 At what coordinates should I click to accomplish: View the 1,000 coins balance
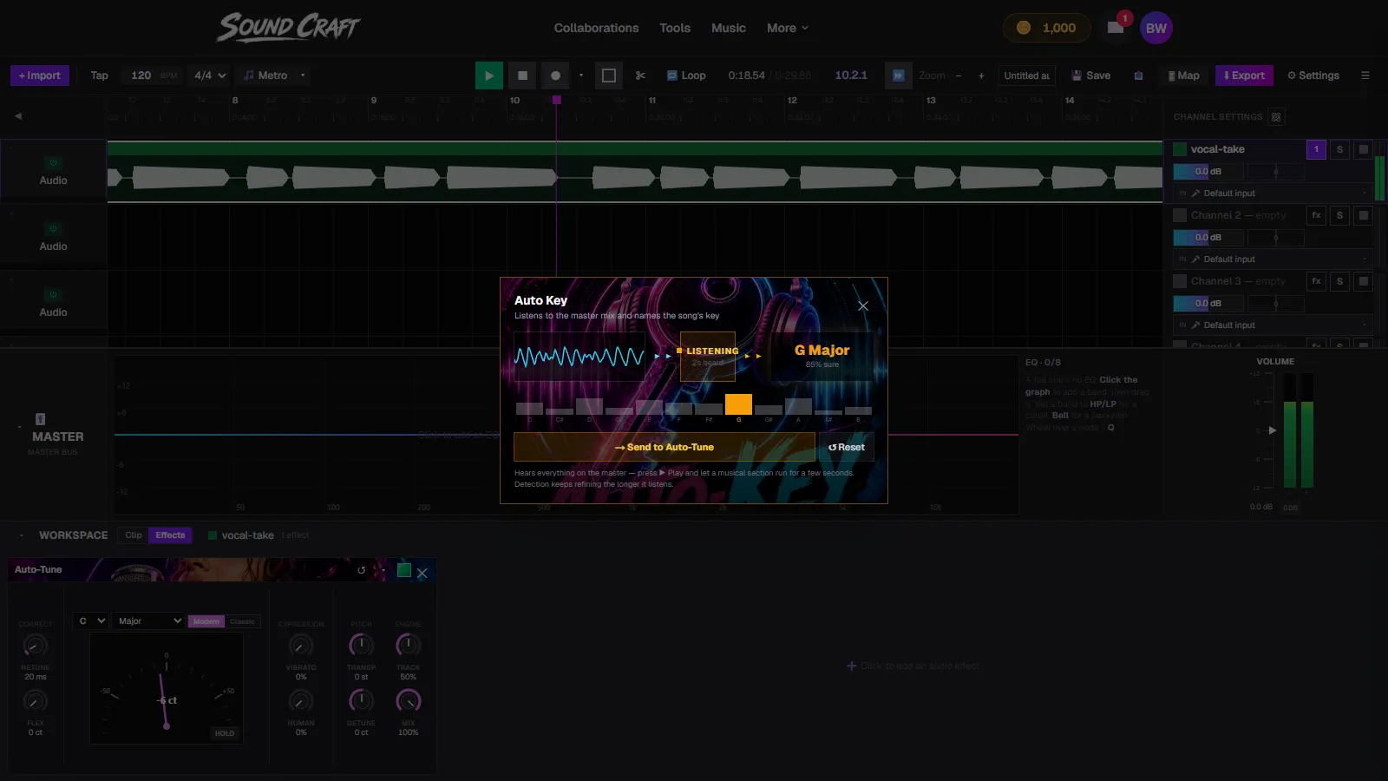(1046, 28)
